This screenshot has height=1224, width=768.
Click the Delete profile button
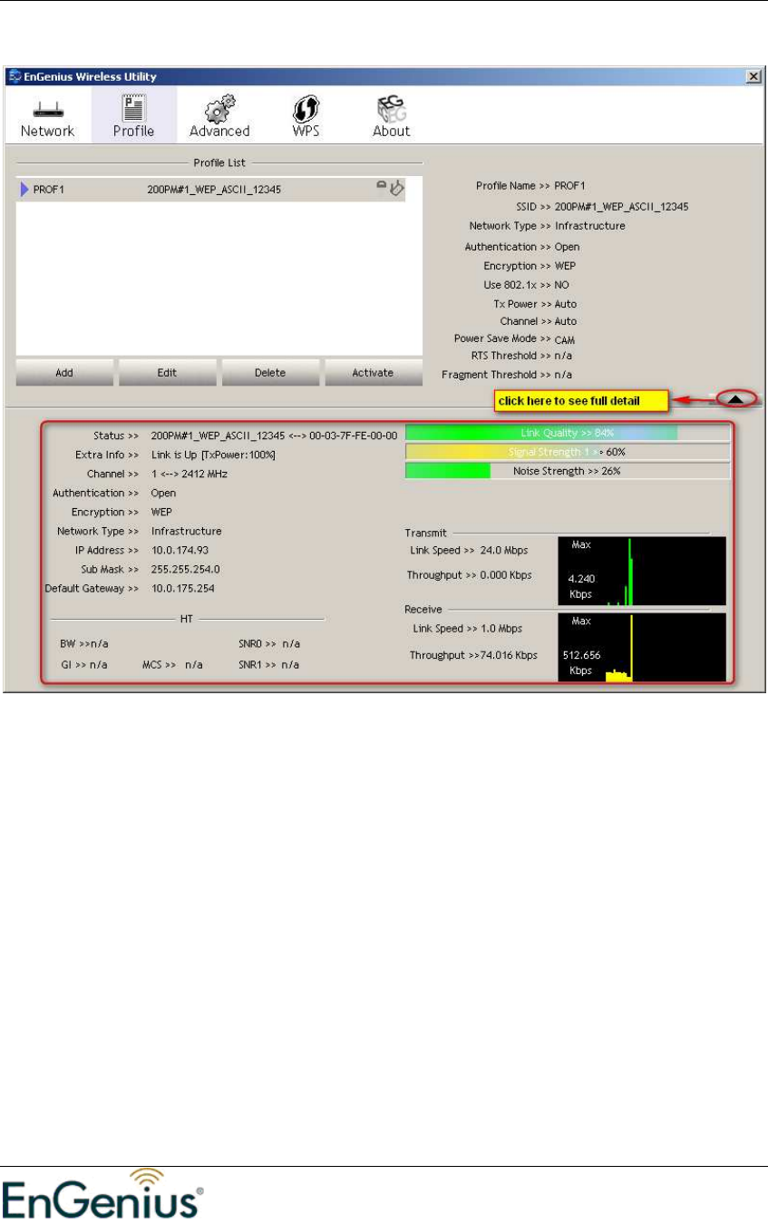click(x=270, y=372)
